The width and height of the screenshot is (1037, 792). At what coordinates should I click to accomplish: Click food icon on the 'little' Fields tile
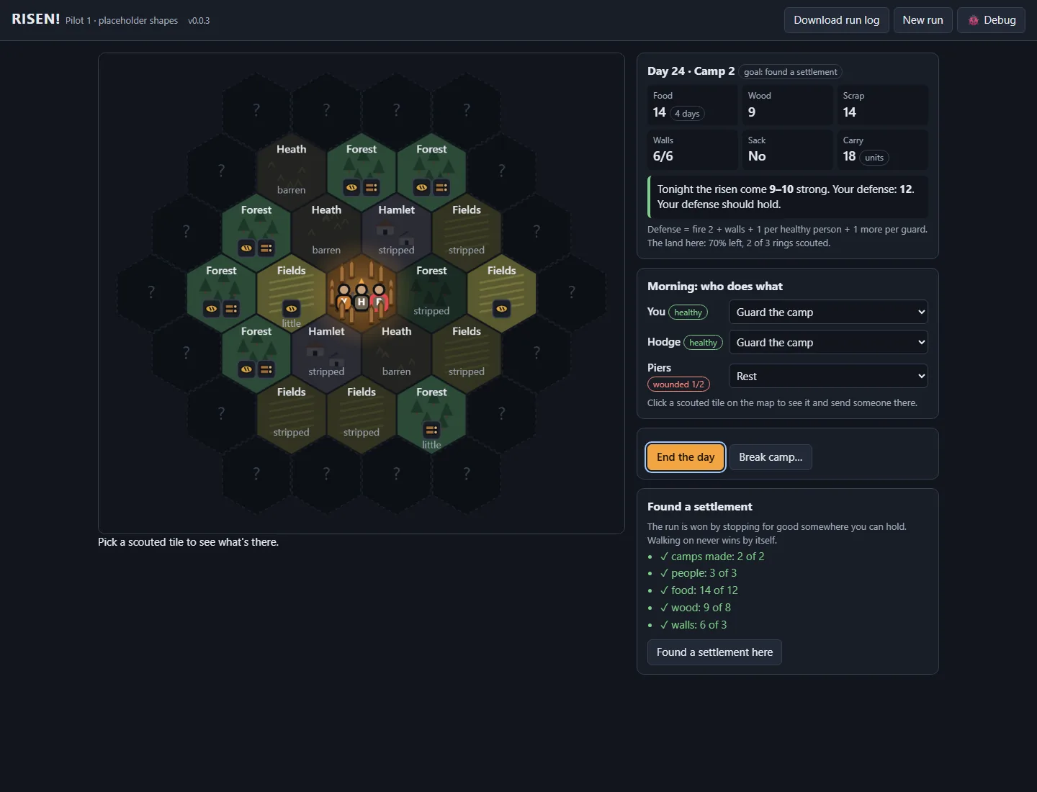click(x=291, y=308)
